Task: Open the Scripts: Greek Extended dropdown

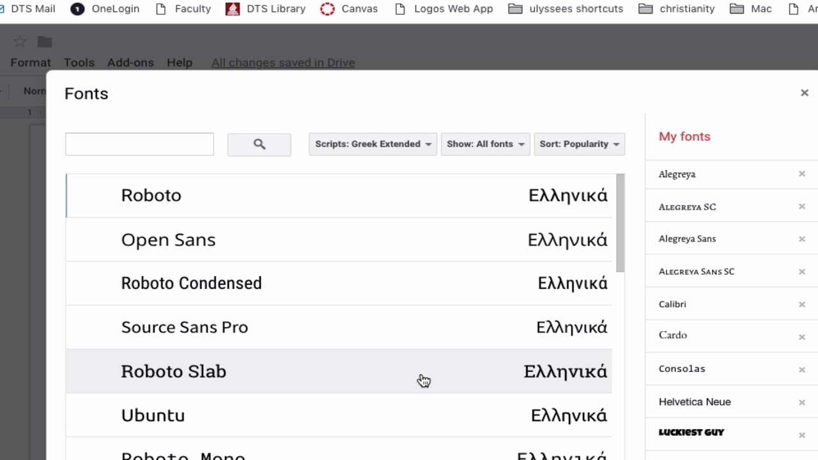Action: (x=373, y=144)
